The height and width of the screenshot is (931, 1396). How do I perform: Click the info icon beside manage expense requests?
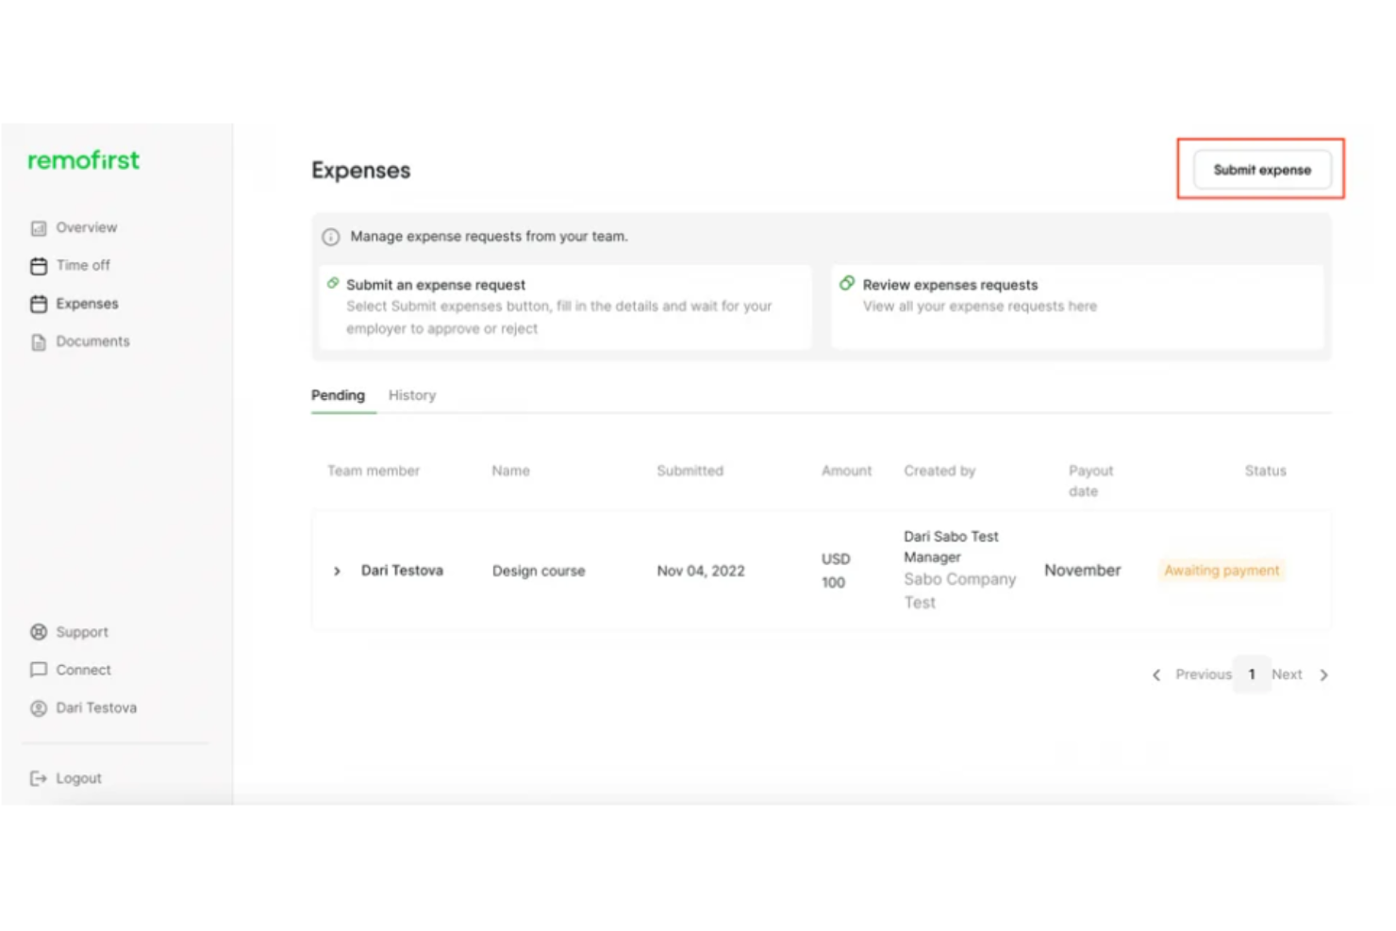(331, 236)
